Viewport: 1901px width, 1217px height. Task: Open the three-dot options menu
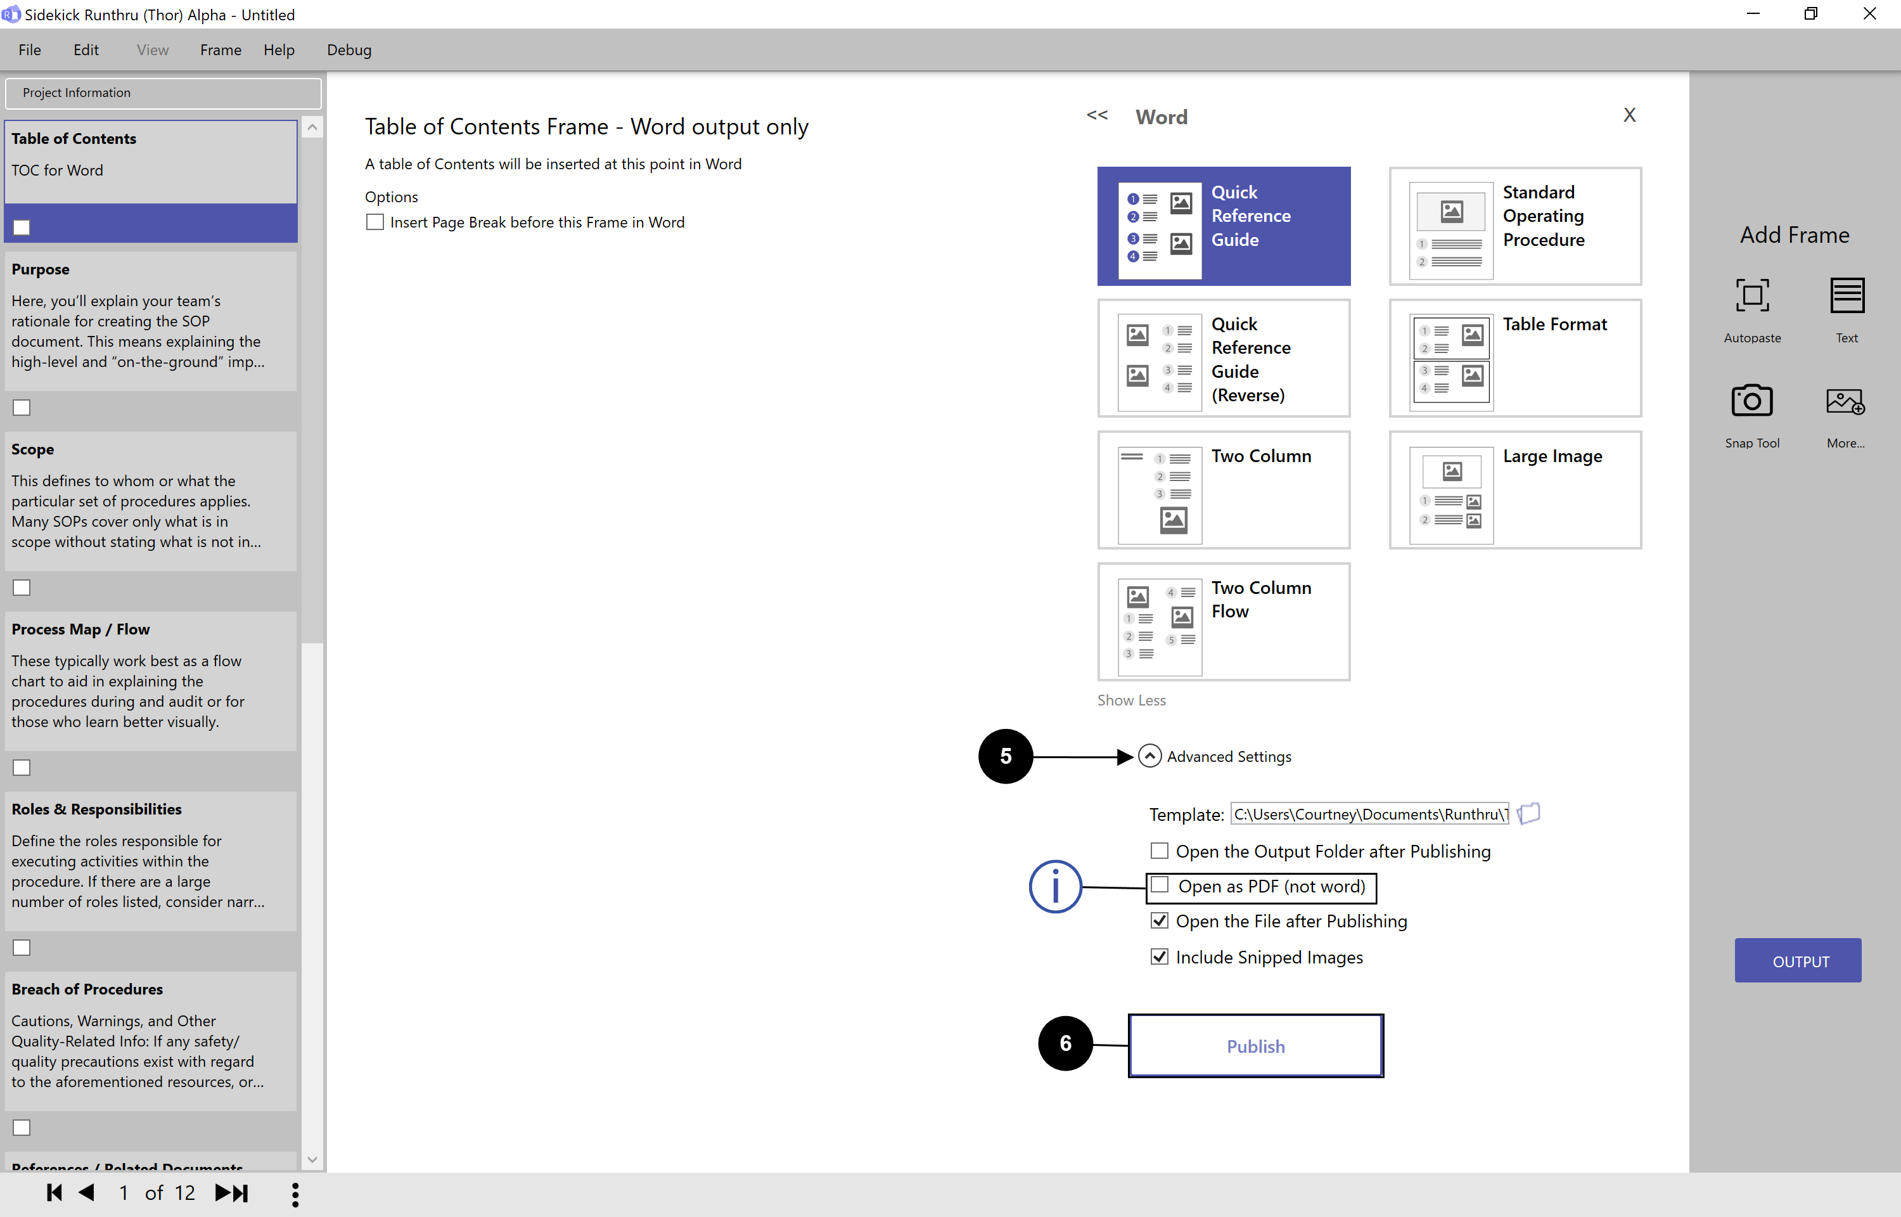(295, 1194)
